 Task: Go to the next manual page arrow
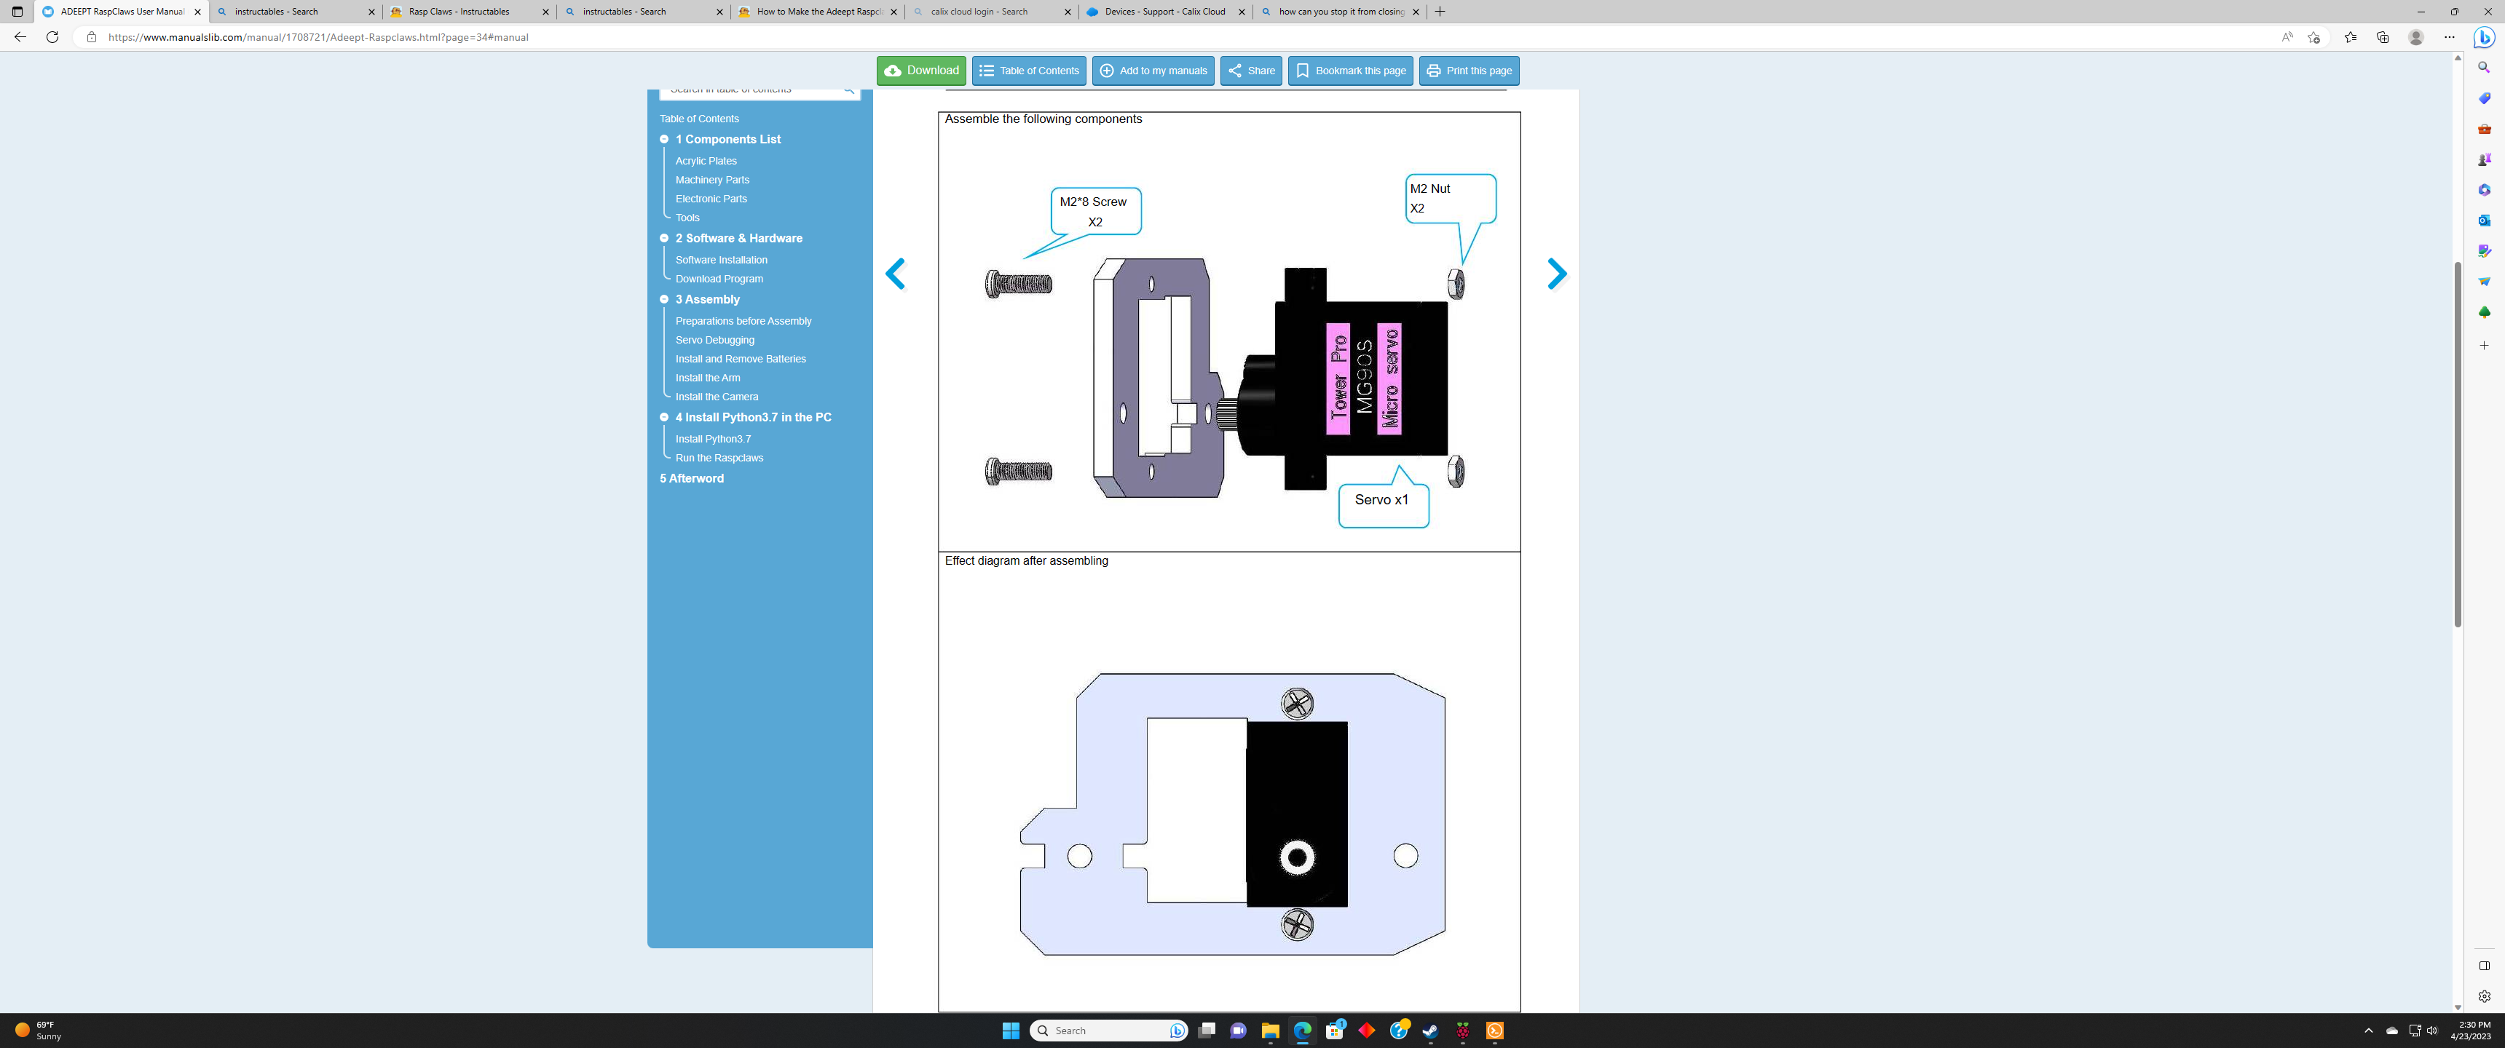pyautogui.click(x=1557, y=274)
